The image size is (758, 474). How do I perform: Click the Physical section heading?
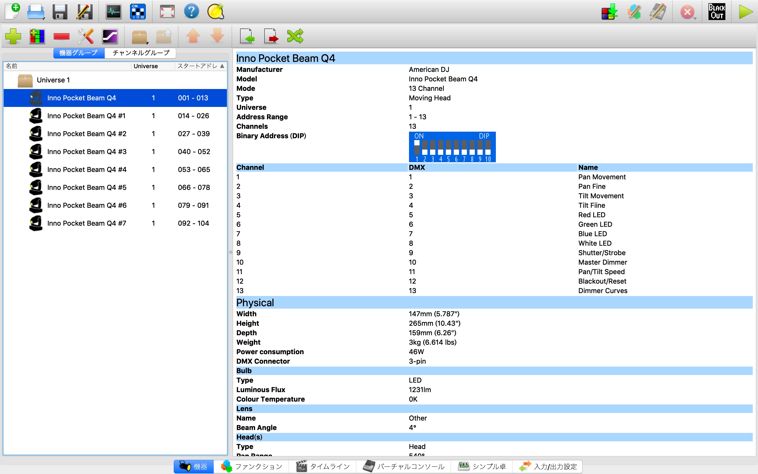pyautogui.click(x=255, y=303)
